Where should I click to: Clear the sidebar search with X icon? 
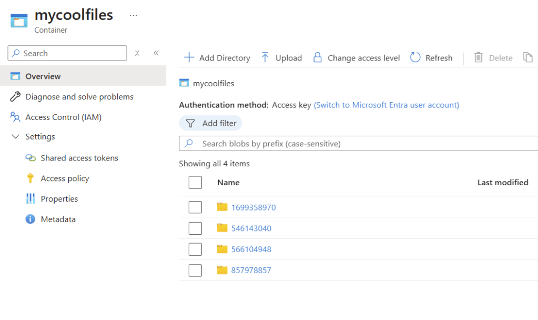click(x=137, y=53)
